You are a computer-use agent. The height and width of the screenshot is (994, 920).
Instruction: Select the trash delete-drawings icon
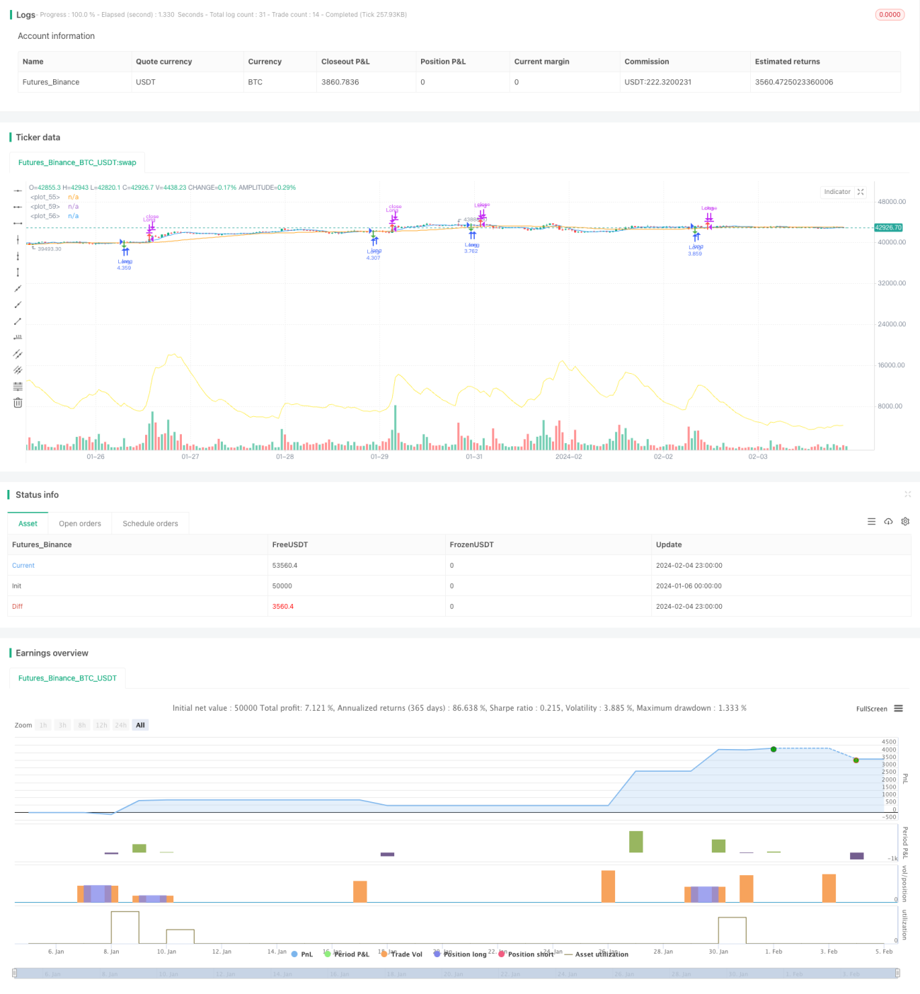click(18, 403)
